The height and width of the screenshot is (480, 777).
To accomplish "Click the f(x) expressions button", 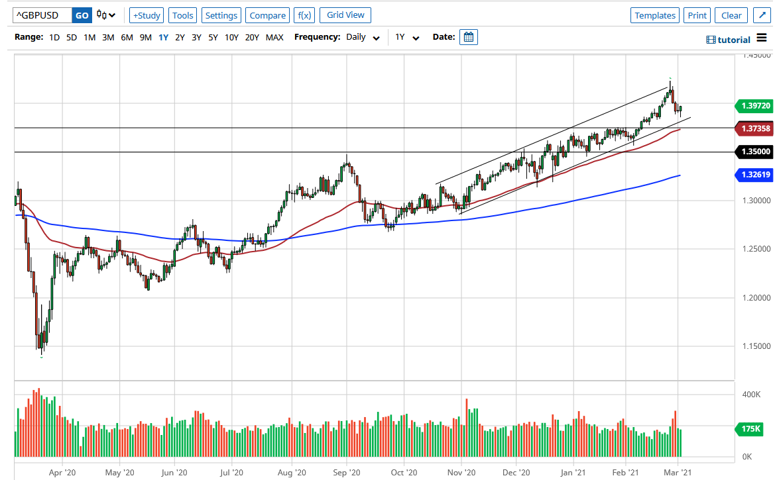I will 304,15.
